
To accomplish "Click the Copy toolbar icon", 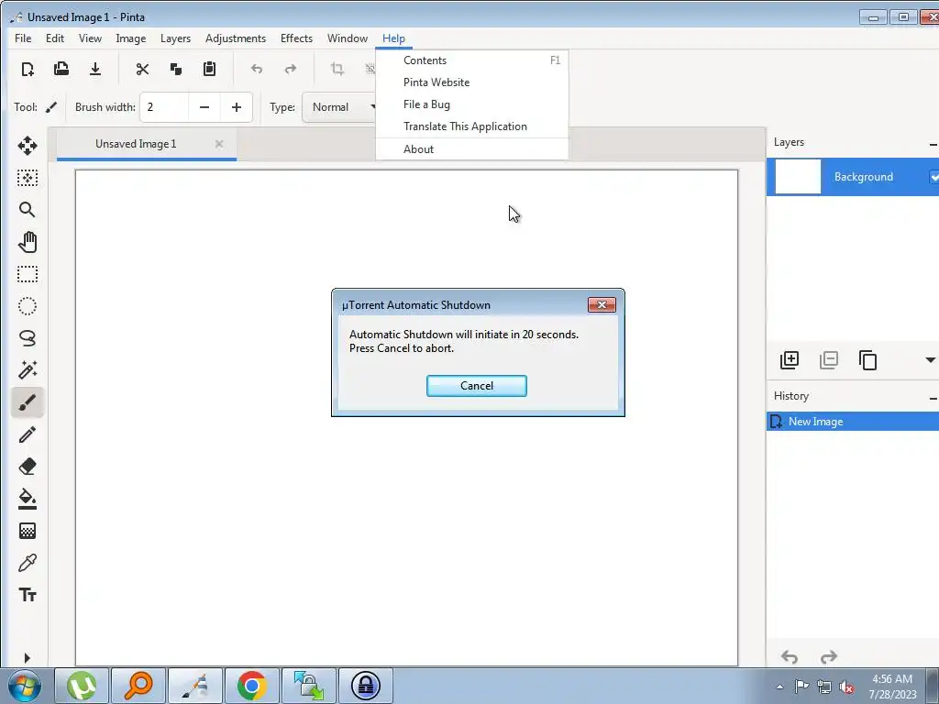I will tap(175, 69).
